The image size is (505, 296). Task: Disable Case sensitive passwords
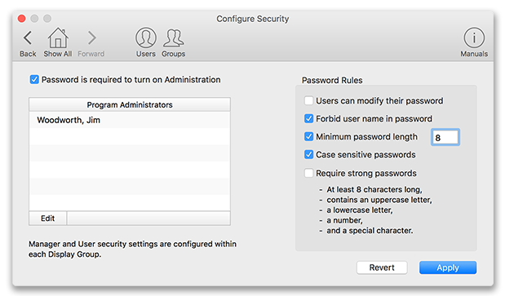coord(308,155)
